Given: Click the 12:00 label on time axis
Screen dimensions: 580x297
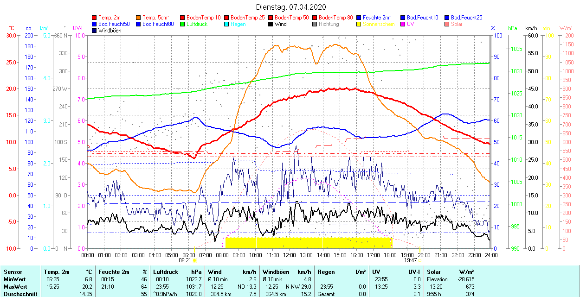Looking at the screenshot, I should (289, 255).
